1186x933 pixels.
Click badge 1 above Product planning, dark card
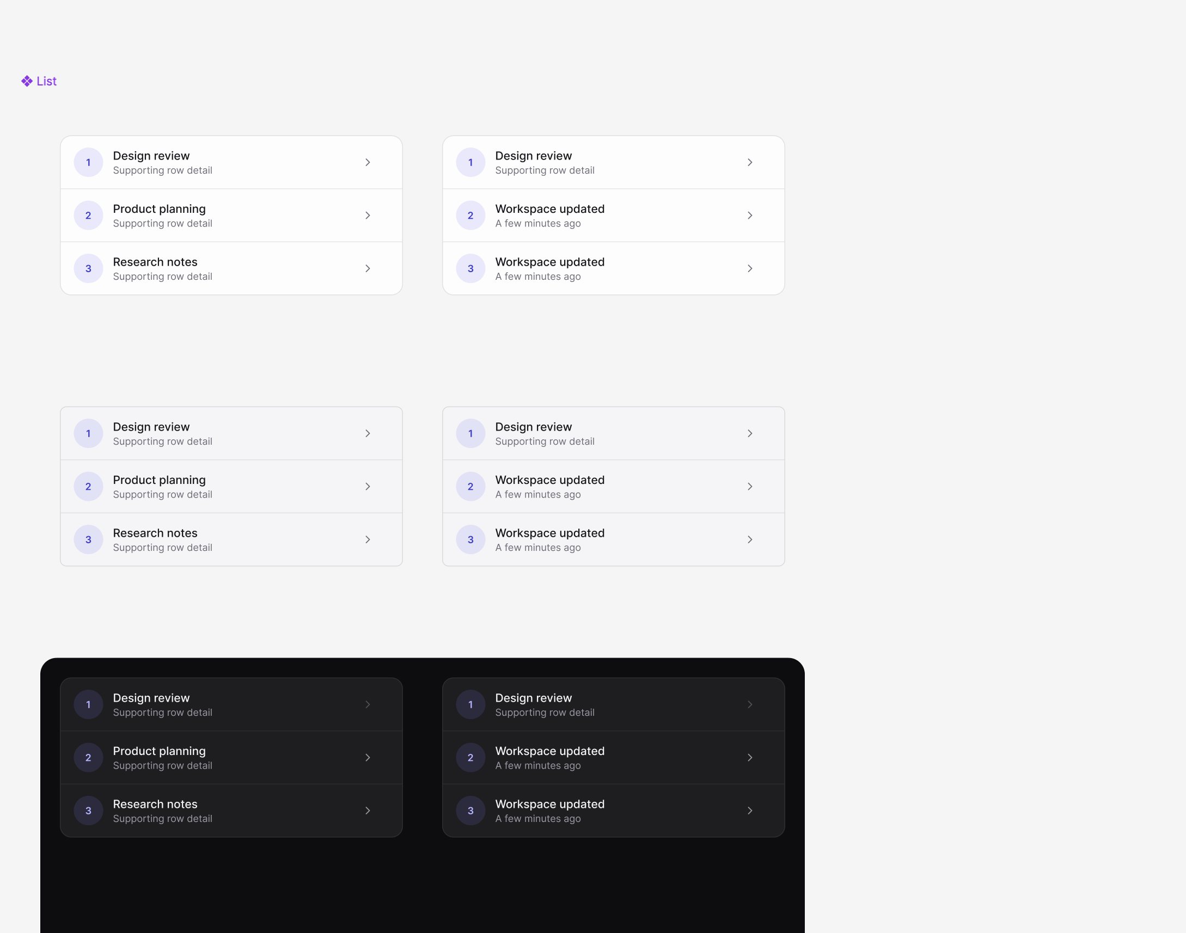coord(89,704)
